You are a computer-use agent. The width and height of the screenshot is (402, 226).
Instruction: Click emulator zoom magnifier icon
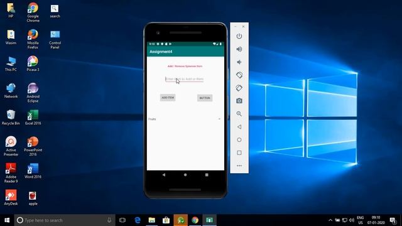tap(239, 114)
